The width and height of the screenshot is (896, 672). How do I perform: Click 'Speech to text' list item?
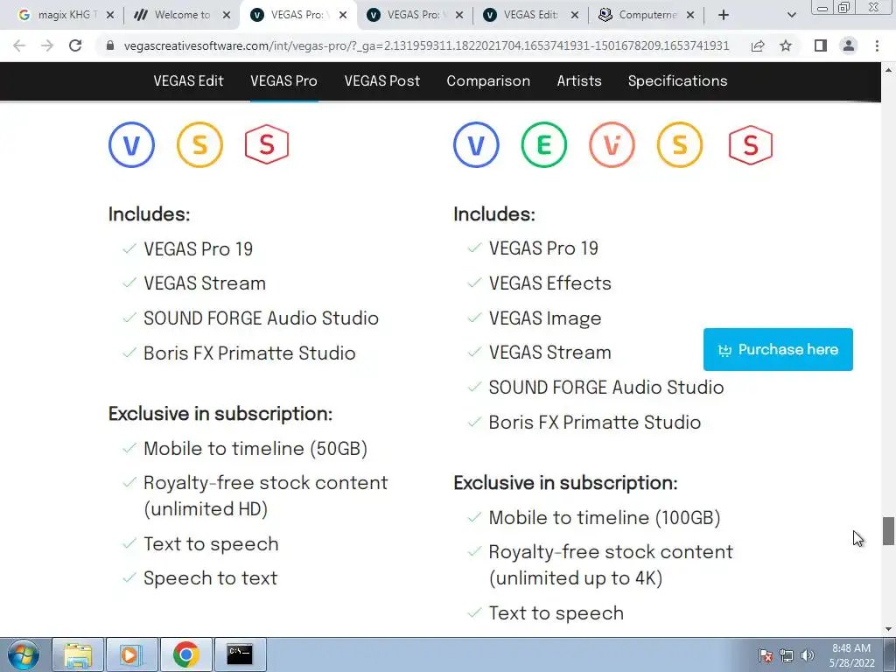210,578
